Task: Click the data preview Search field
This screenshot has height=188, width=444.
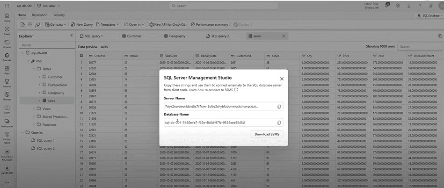Action: [420, 47]
